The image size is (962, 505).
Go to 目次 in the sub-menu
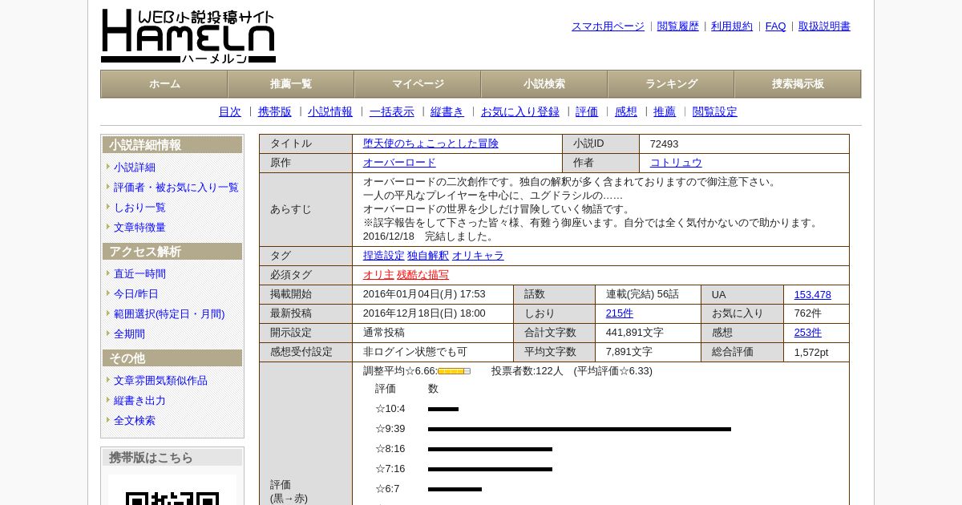click(230, 112)
